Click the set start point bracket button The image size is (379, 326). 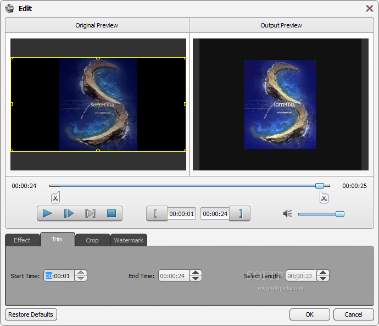[x=157, y=213]
